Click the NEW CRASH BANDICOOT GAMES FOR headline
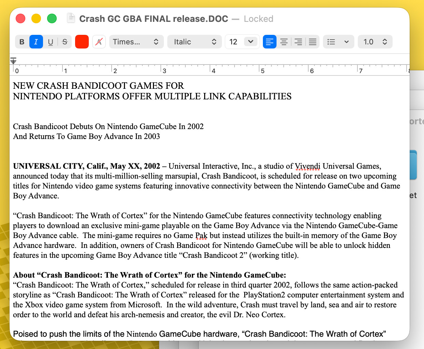424x349 pixels. [98, 86]
